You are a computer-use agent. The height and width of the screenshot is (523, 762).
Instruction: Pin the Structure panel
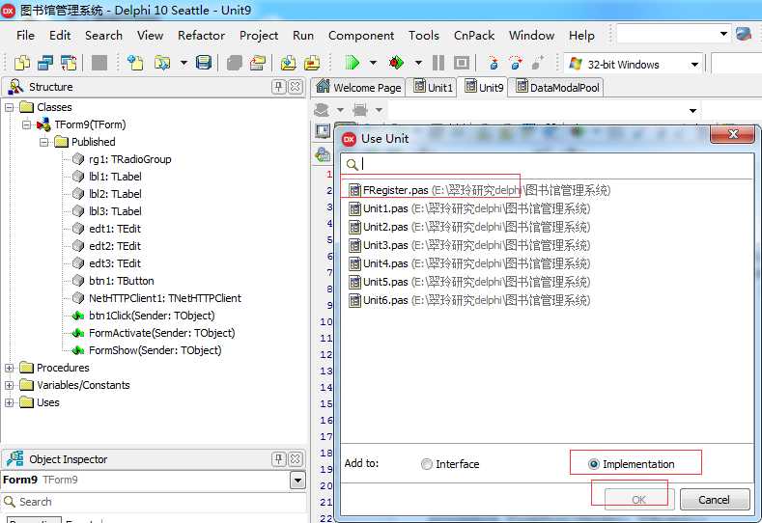click(x=278, y=87)
